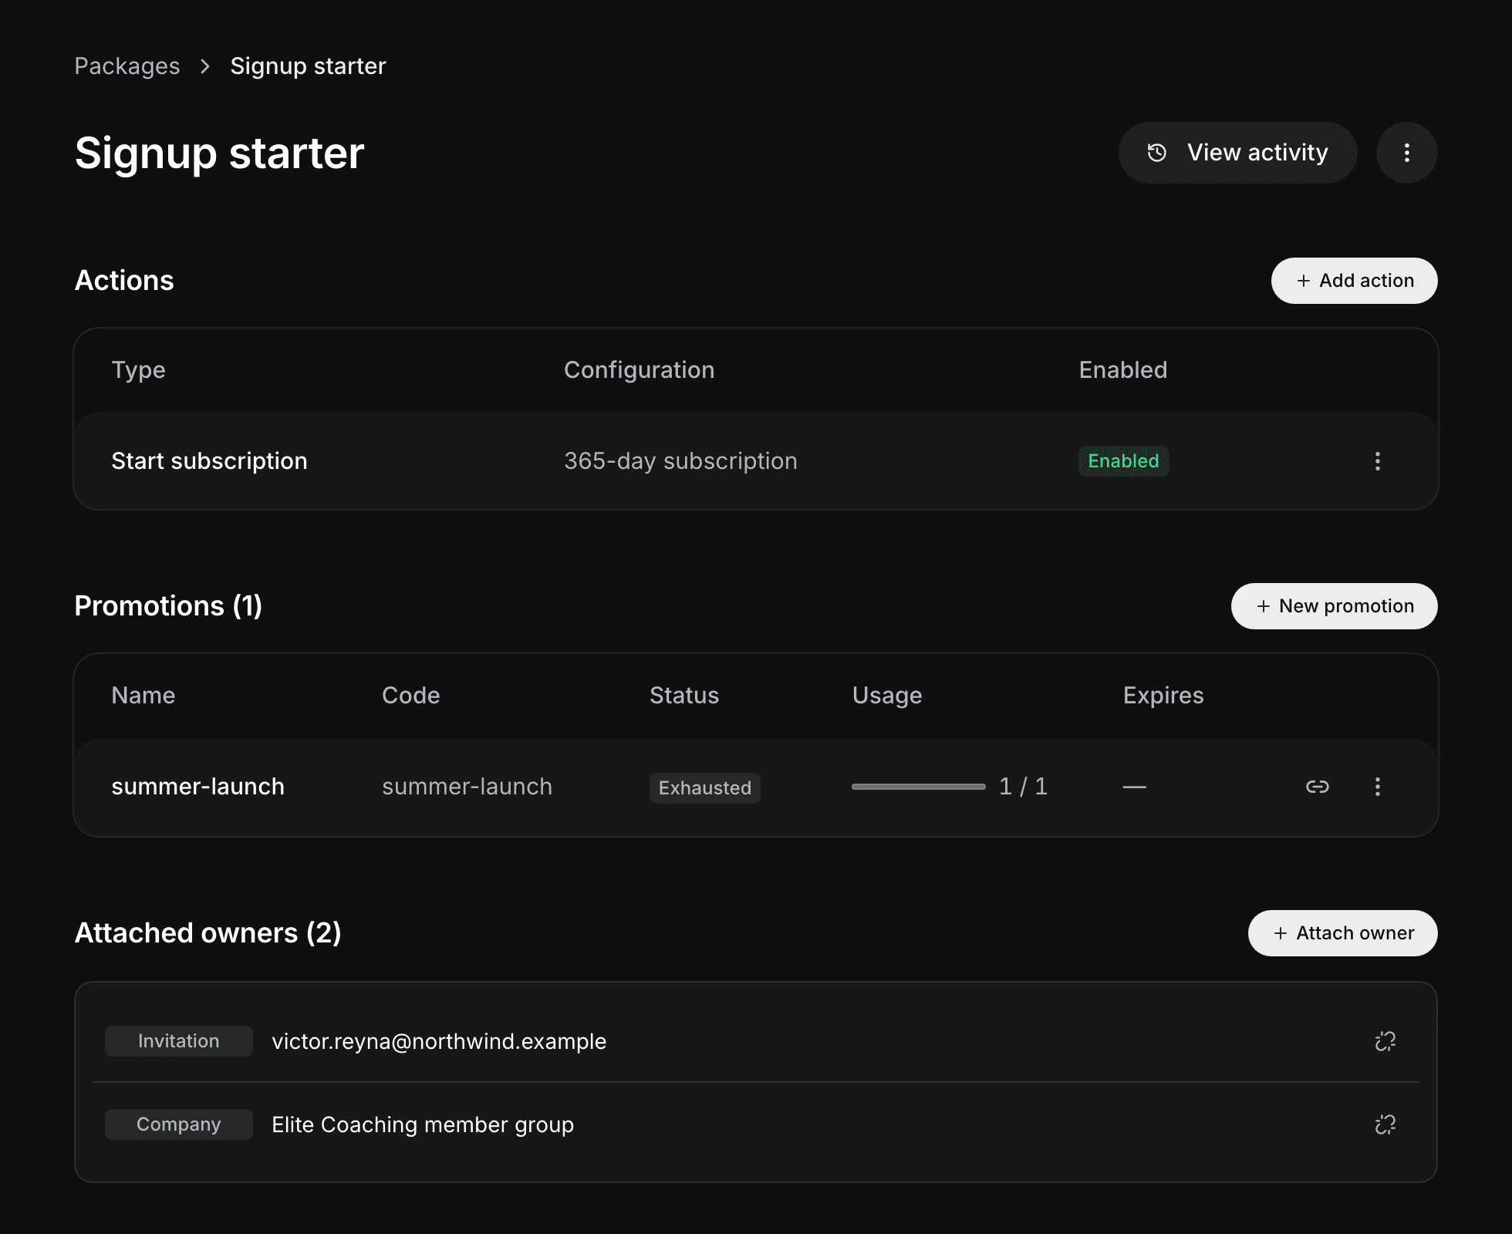Click the Enabled column header
The width and height of the screenshot is (1512, 1234).
tap(1122, 370)
